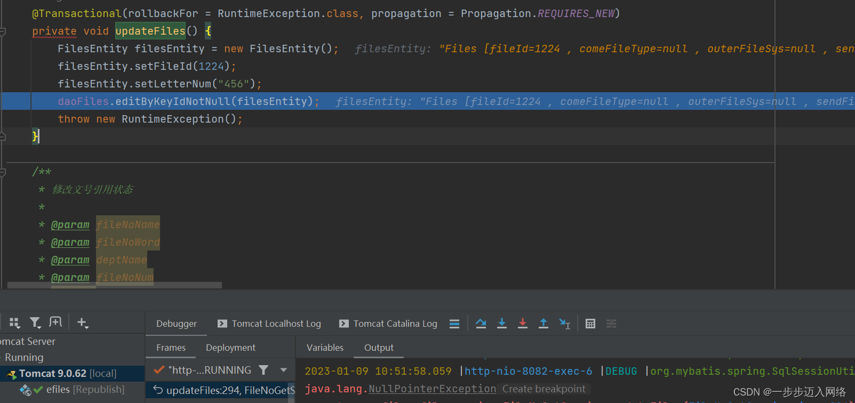Select the efiles [Republish] node

point(73,390)
